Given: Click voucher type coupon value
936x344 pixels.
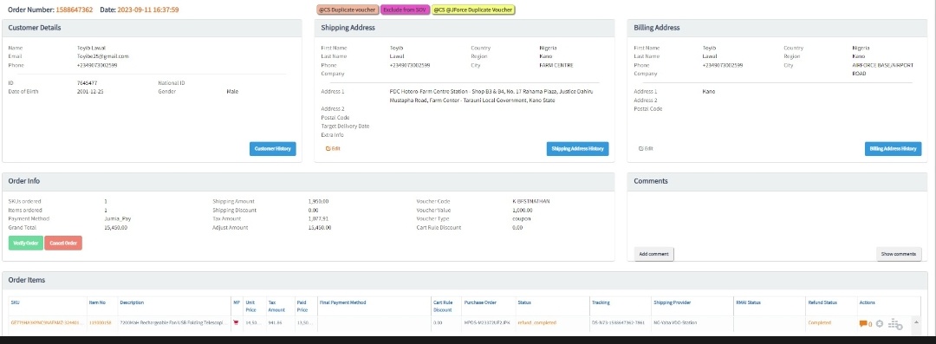Looking at the screenshot, I should (x=521, y=218).
